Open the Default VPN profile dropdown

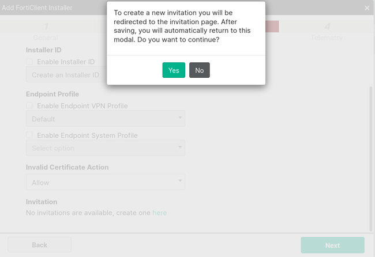point(105,119)
